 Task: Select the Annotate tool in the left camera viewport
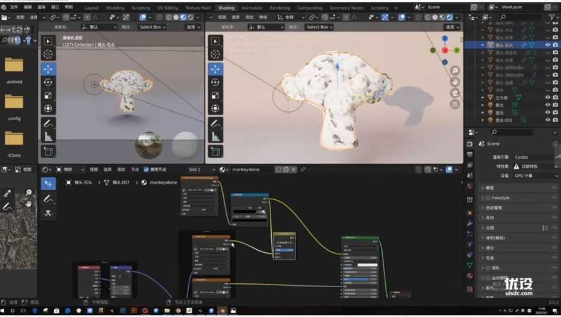(x=48, y=124)
